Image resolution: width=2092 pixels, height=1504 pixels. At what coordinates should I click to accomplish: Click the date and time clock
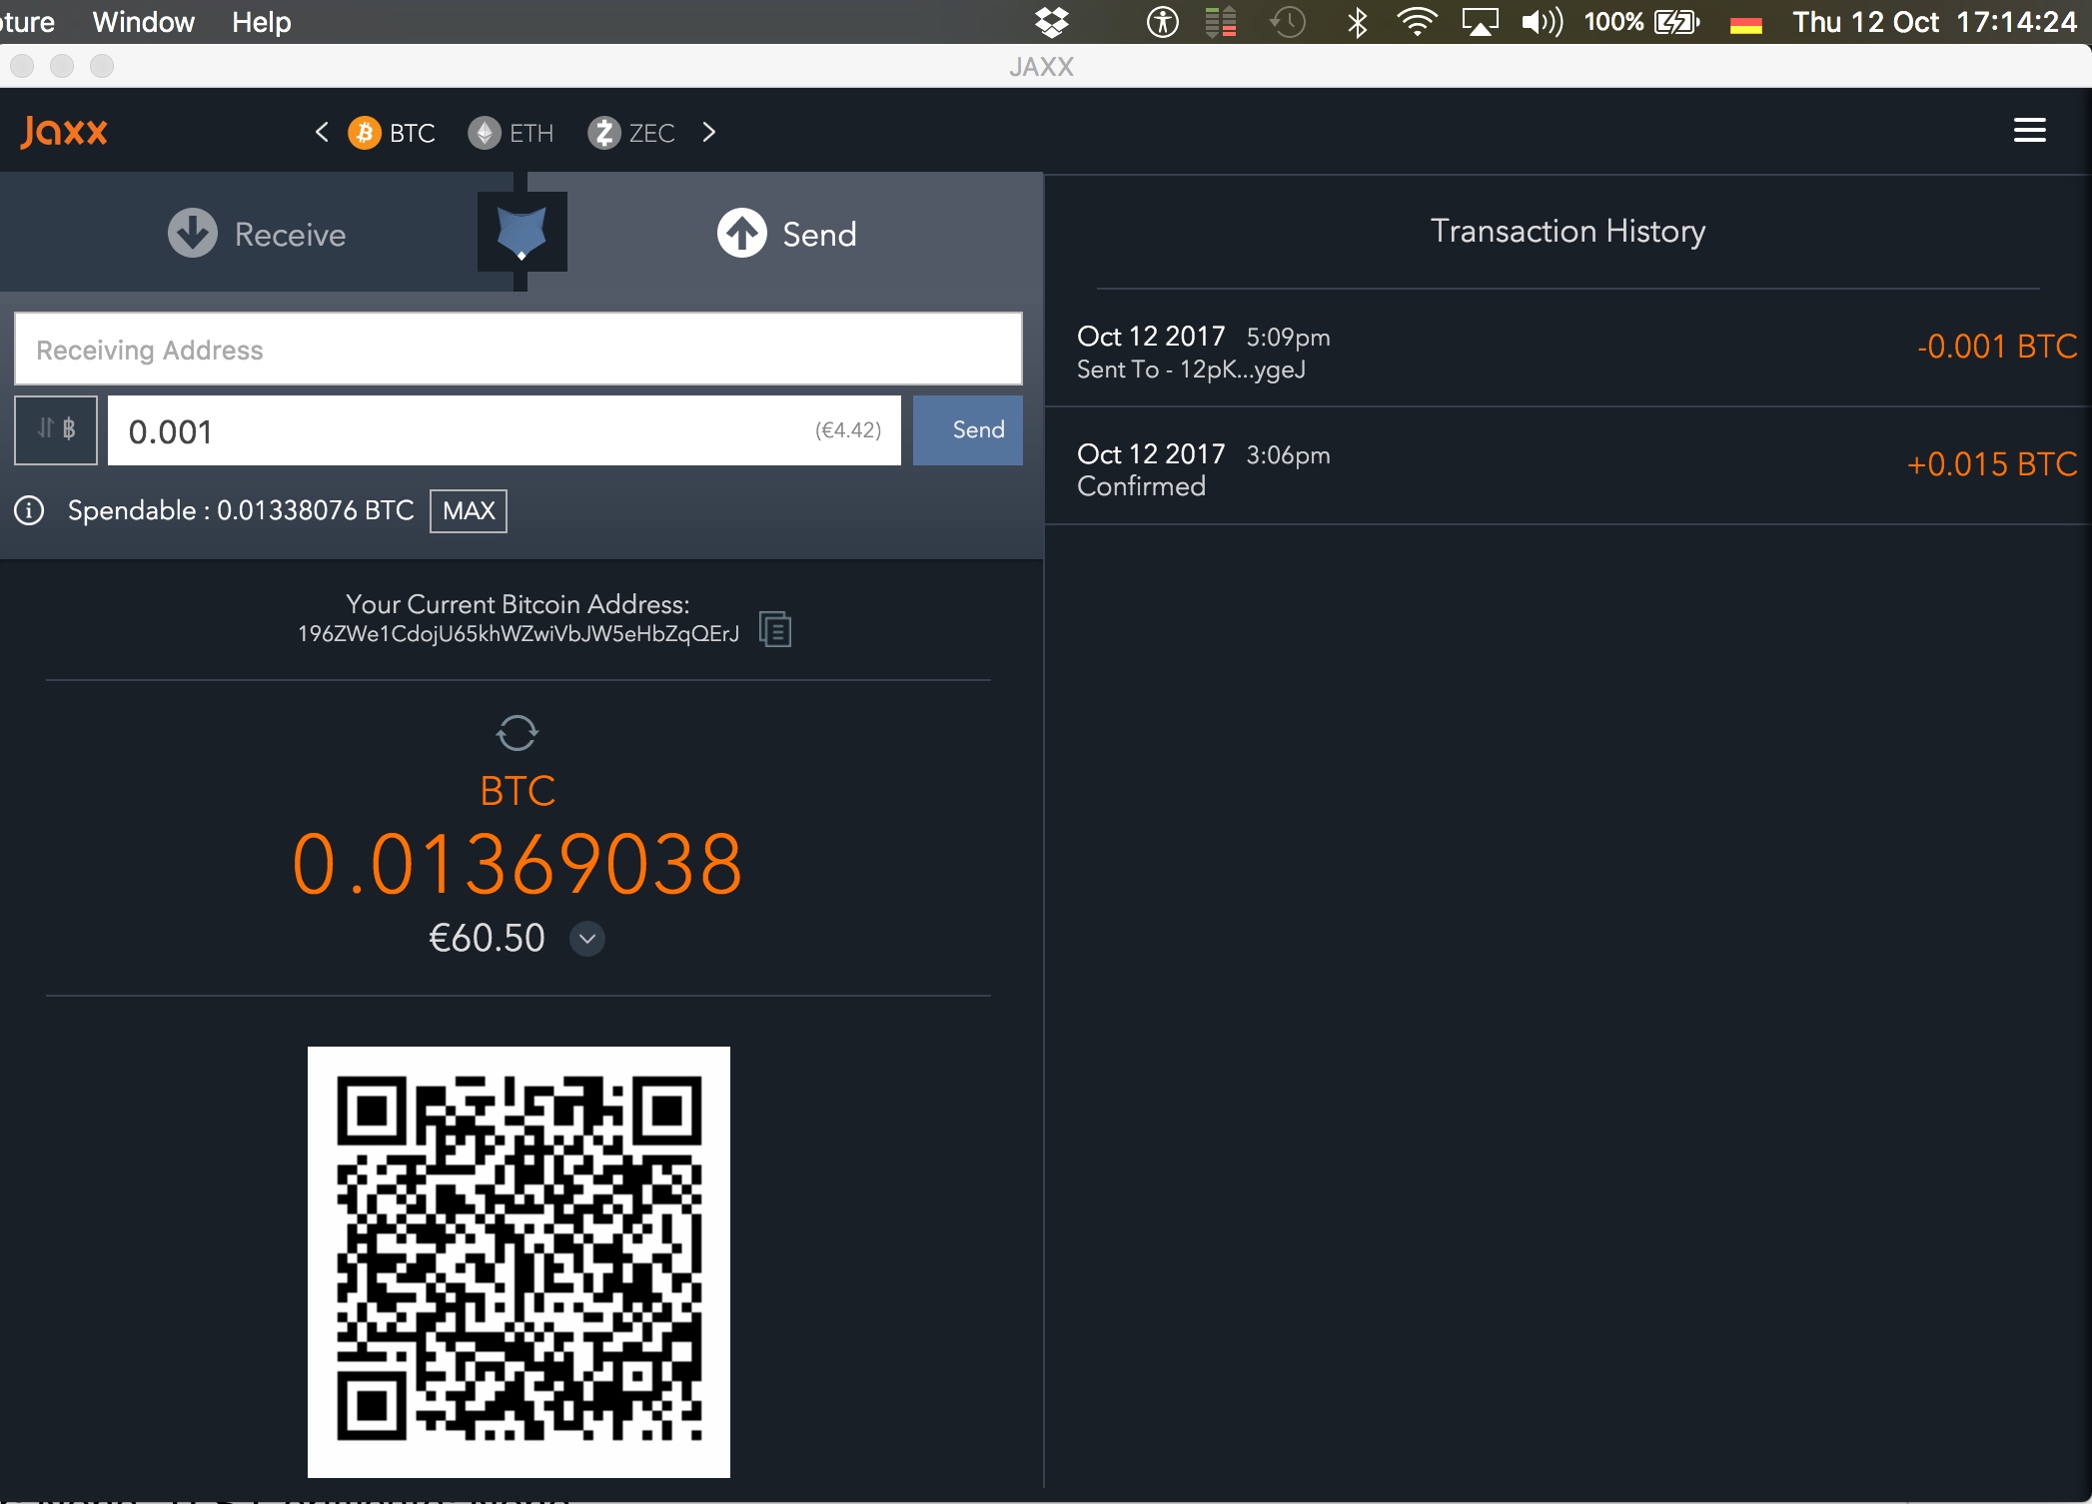pos(1934,22)
